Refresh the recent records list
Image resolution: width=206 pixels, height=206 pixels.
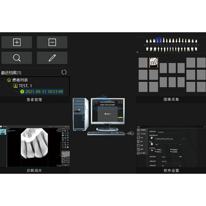point(64,72)
